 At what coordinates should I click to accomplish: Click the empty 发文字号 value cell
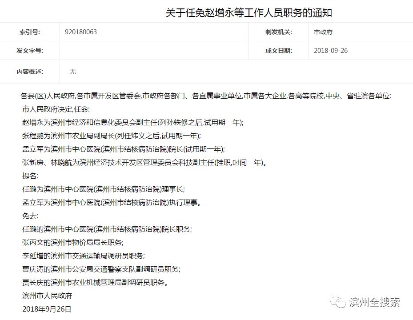click(154, 51)
